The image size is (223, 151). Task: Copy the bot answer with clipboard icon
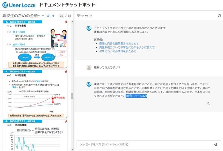[x=209, y=103]
